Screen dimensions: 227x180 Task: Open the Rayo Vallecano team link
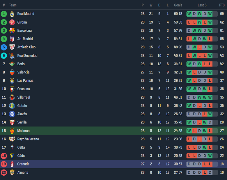pos(28,139)
